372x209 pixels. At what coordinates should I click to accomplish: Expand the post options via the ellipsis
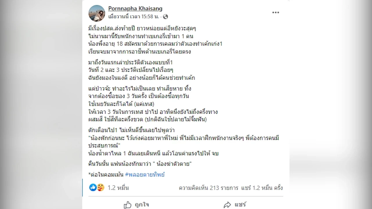276,12
